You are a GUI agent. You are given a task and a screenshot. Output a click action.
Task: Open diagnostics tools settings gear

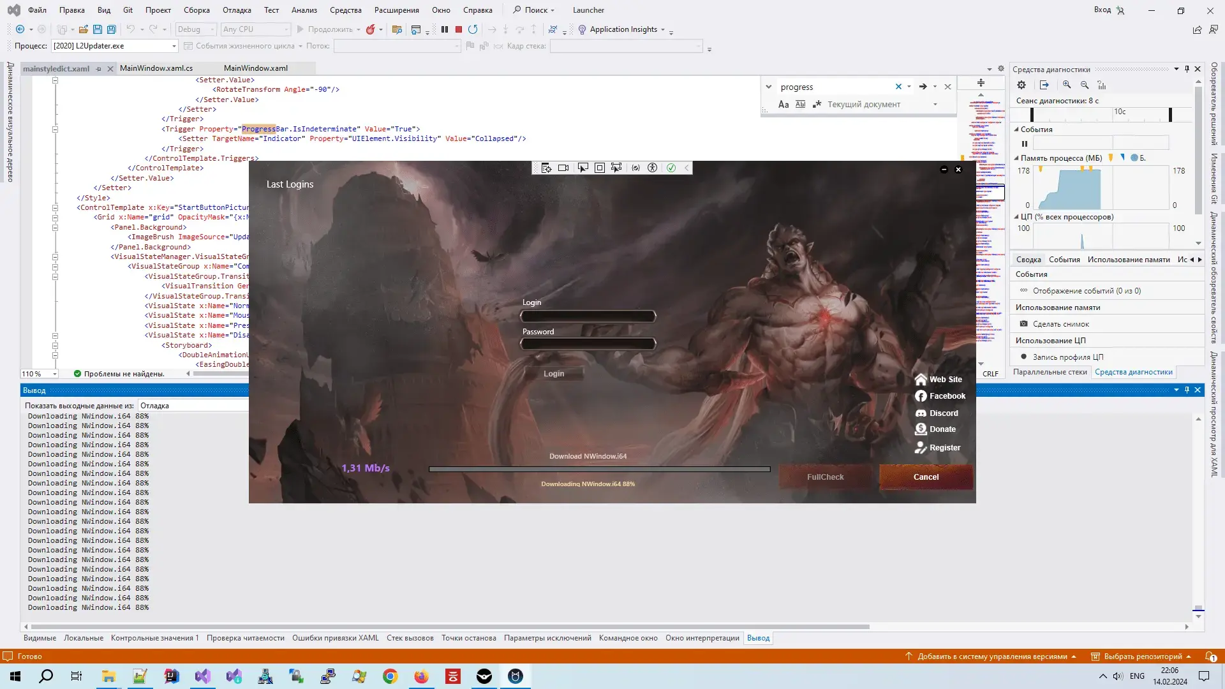coord(1021,85)
